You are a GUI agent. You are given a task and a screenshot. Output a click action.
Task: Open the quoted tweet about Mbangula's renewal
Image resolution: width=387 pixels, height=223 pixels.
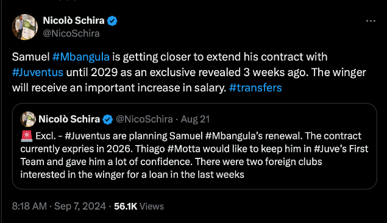pyautogui.click(x=194, y=146)
